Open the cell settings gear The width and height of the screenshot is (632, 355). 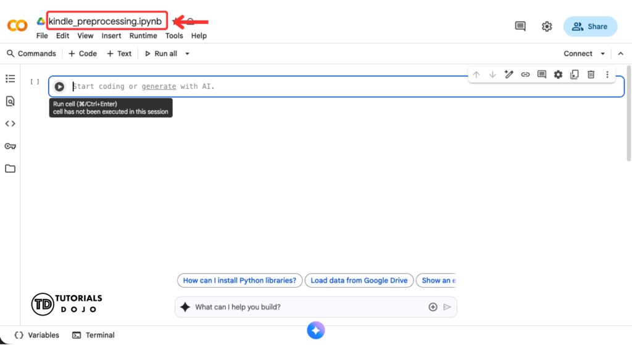(x=558, y=74)
